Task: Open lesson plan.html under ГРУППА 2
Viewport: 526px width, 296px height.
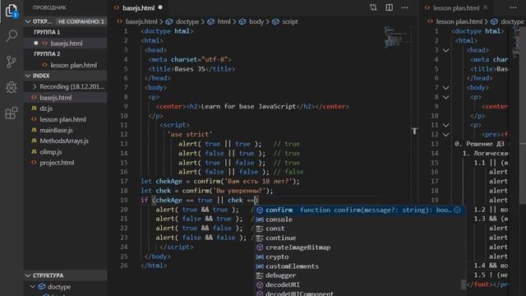Action: [x=66, y=65]
